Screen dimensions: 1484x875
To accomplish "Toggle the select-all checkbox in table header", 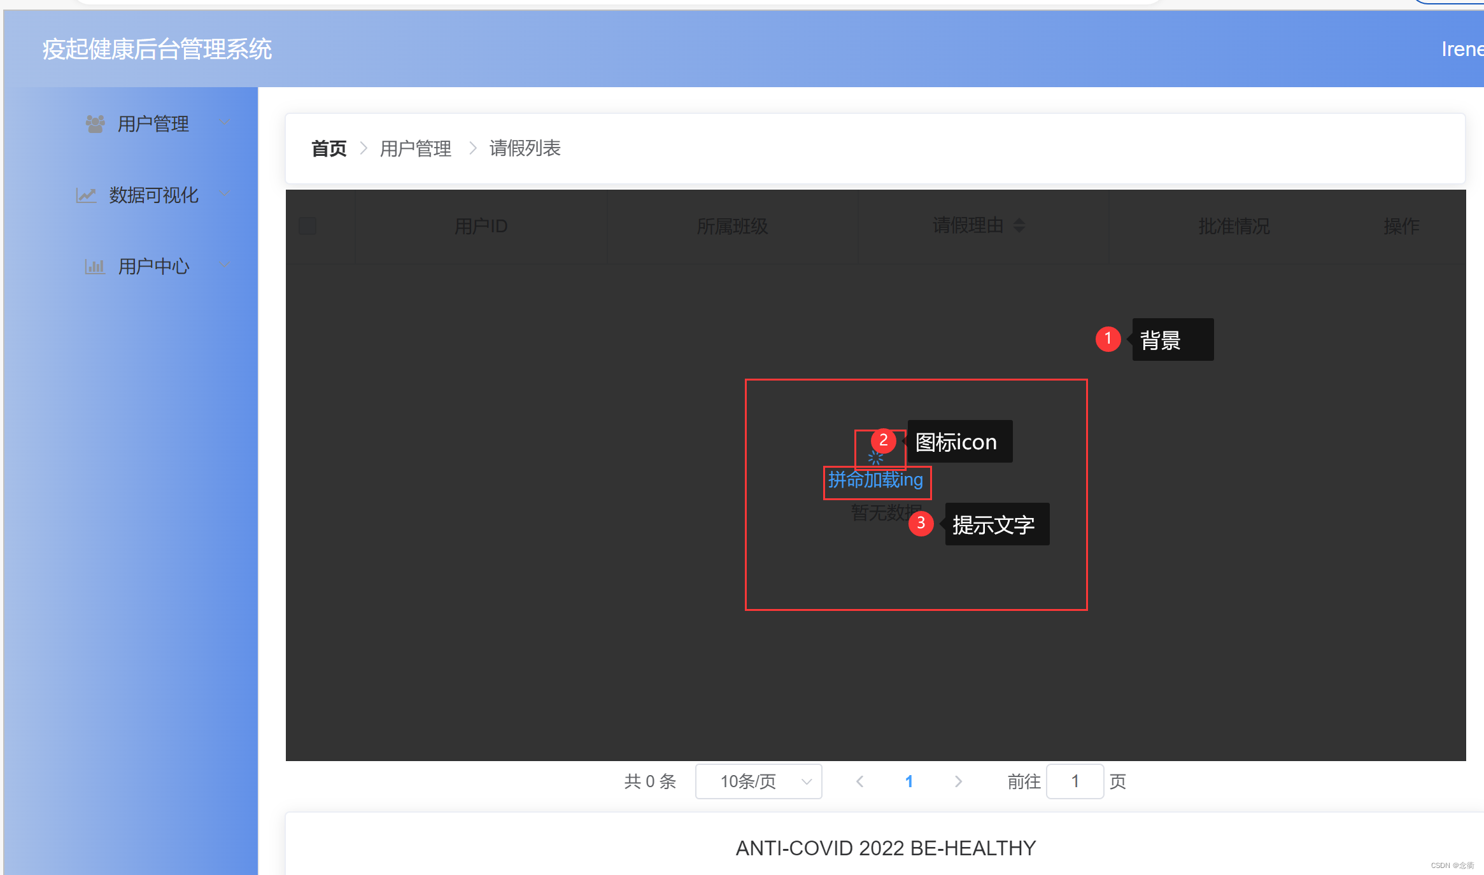I will pos(307,226).
